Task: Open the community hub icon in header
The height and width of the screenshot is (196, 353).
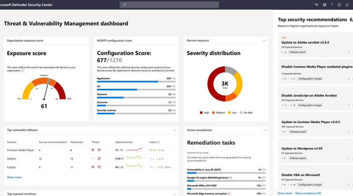Action: (316, 5)
